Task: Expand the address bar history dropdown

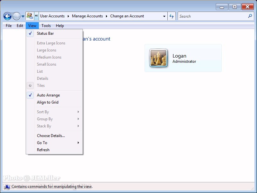Action: click(x=164, y=16)
